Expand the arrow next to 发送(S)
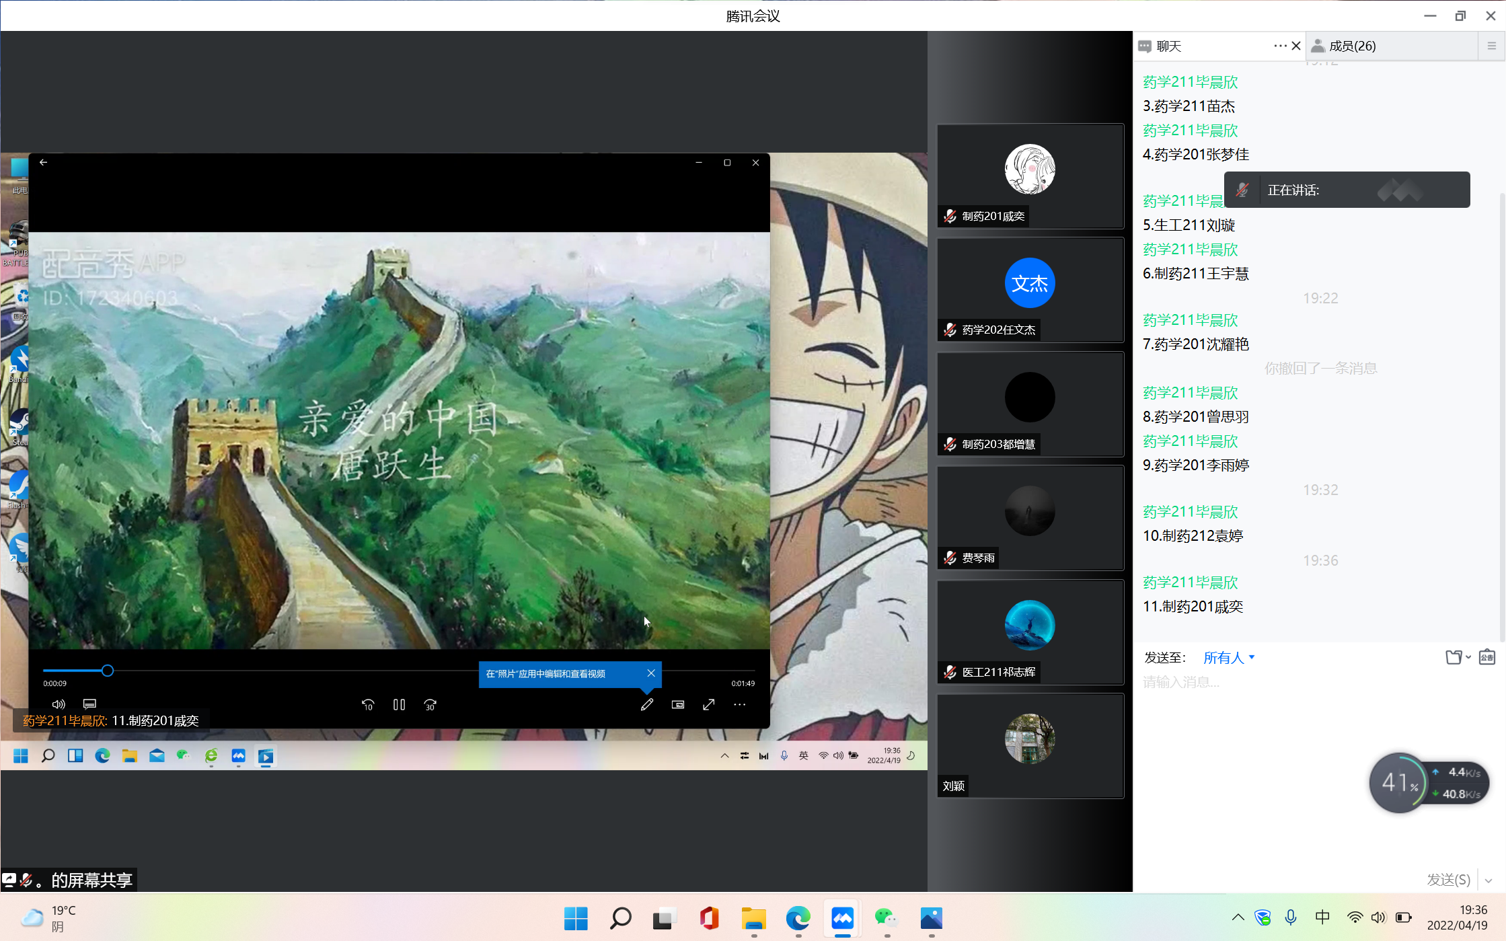The width and height of the screenshot is (1506, 941). coord(1489,880)
